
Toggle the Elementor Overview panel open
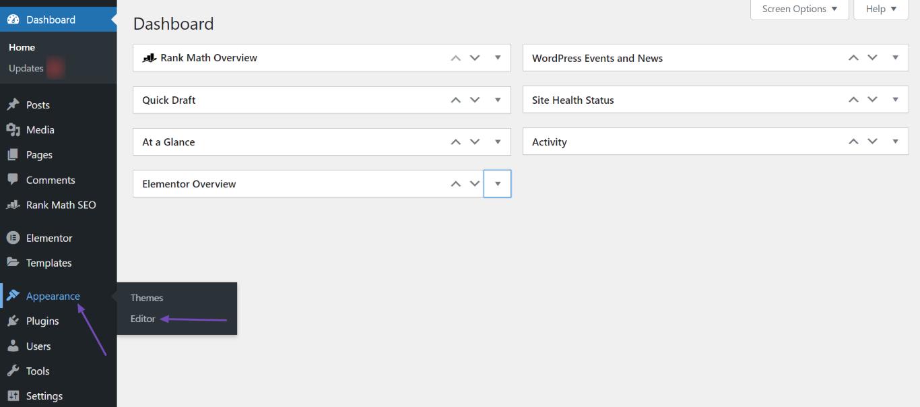(498, 184)
